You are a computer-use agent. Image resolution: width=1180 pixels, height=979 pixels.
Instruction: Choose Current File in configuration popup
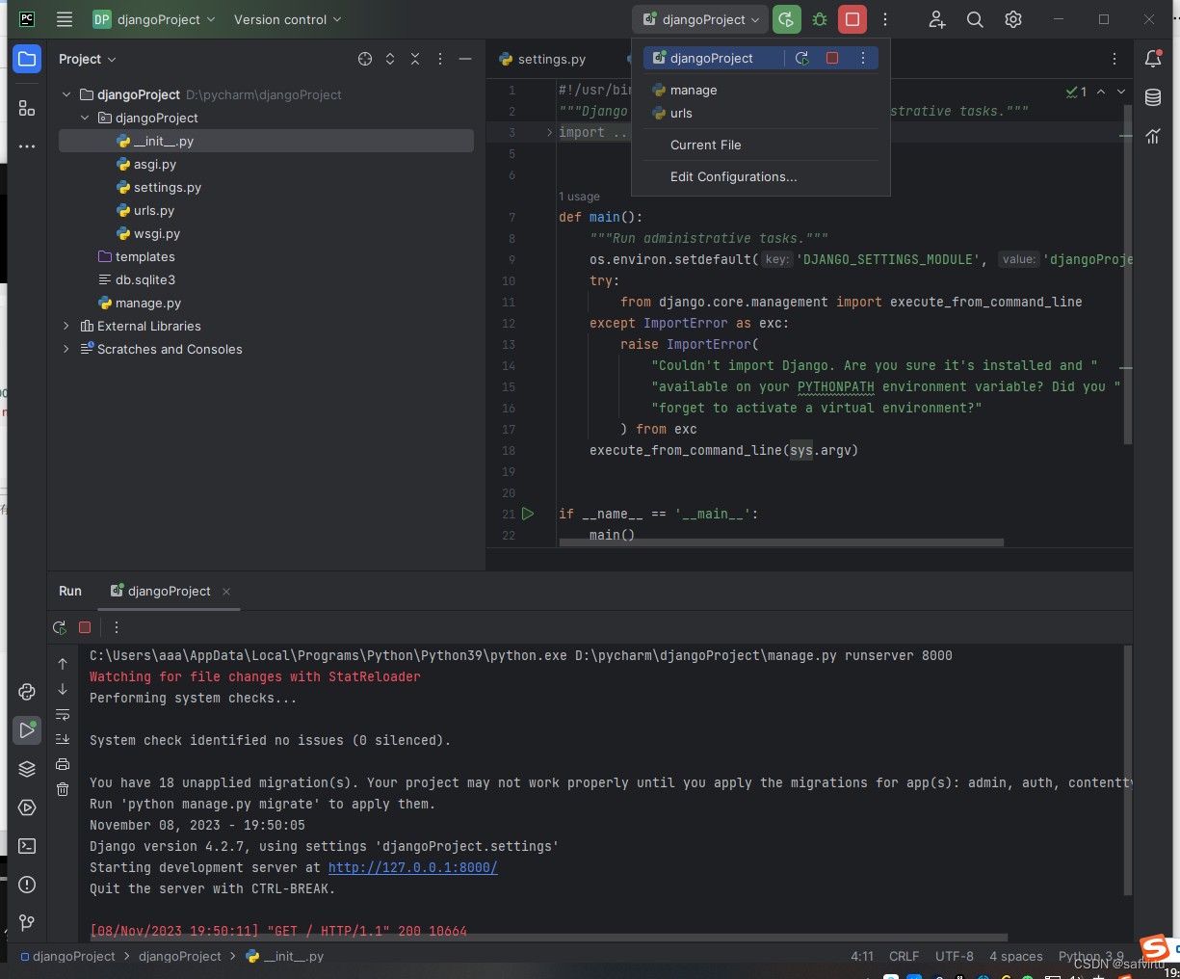[x=761, y=145]
